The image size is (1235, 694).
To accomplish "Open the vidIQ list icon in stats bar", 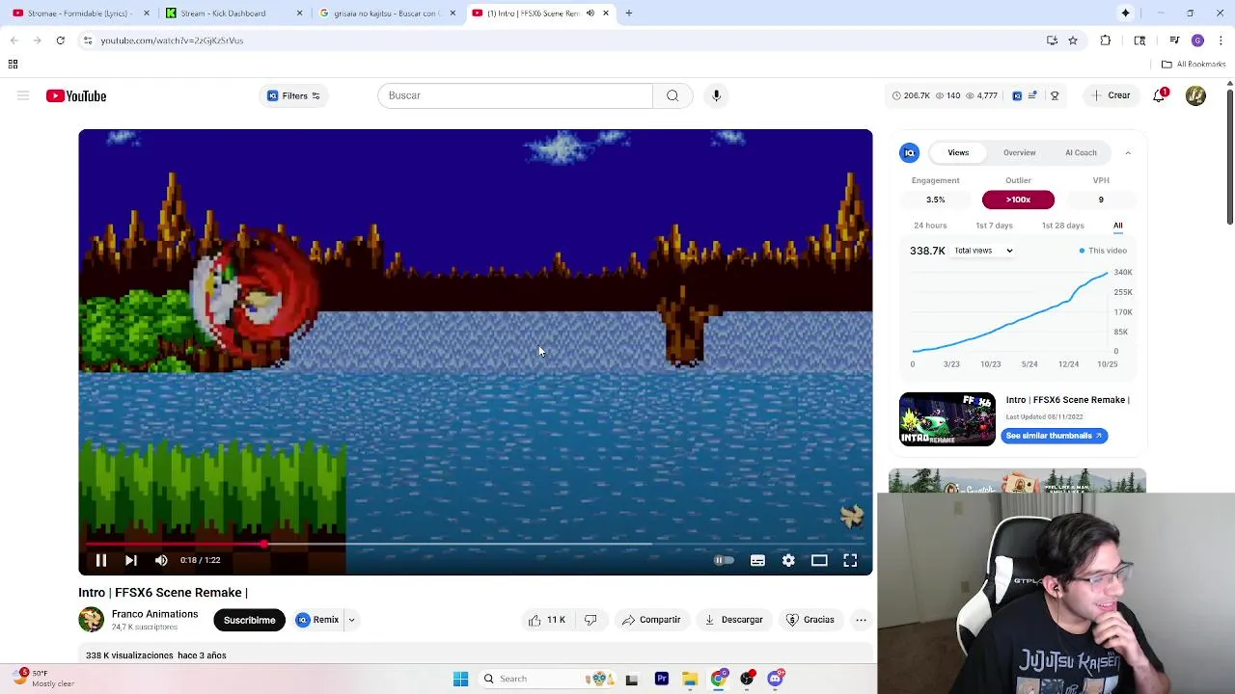I will [1032, 95].
